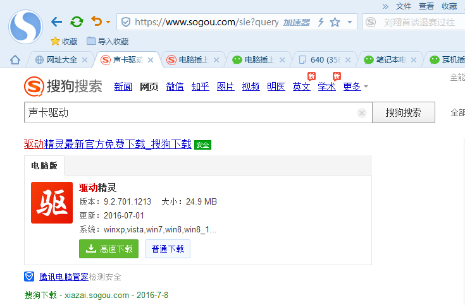Click the Sogou search engine icon

371,22
